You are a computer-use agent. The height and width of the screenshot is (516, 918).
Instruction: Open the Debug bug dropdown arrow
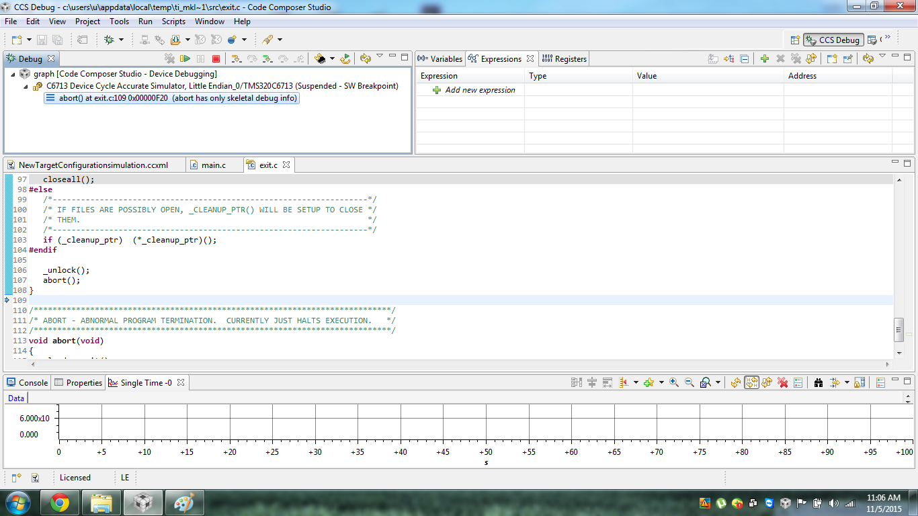(121, 40)
